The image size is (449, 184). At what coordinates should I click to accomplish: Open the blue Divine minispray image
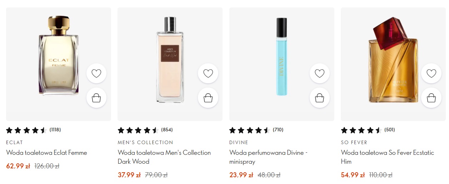[x=281, y=57]
